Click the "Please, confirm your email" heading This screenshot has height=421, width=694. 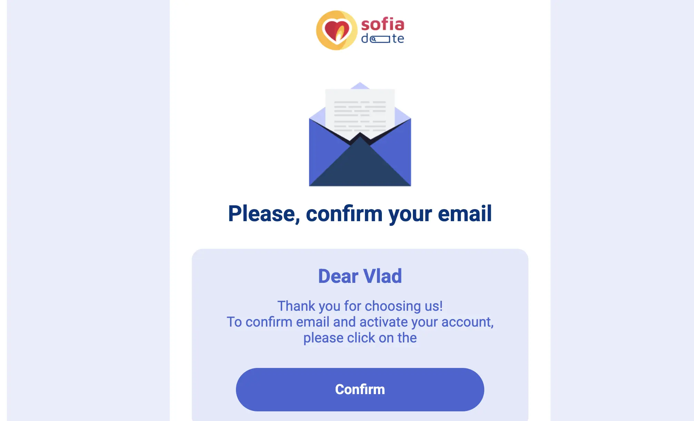360,214
